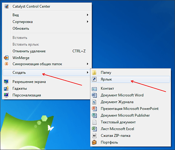Image resolution: width=175 pixels, height=150 pixels.
Task: Click the PowerPoint presentation icon
Action: [94, 109]
